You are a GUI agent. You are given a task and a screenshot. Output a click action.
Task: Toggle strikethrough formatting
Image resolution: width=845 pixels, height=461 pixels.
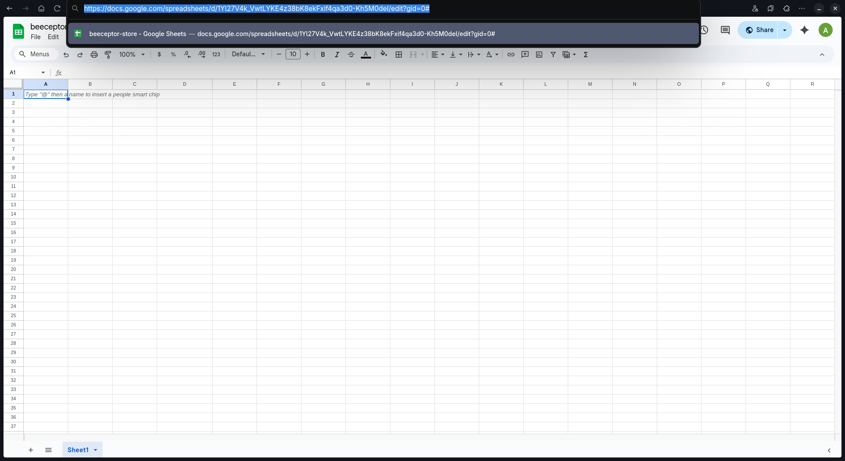[x=351, y=54]
